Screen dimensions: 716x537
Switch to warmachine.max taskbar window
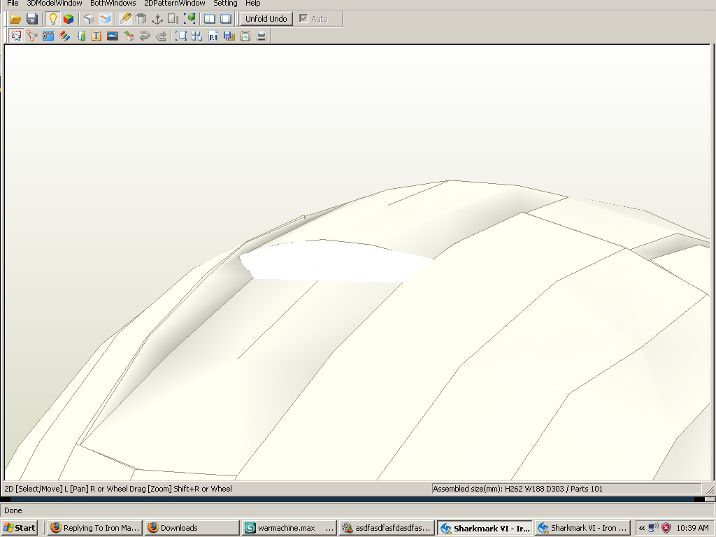289,528
